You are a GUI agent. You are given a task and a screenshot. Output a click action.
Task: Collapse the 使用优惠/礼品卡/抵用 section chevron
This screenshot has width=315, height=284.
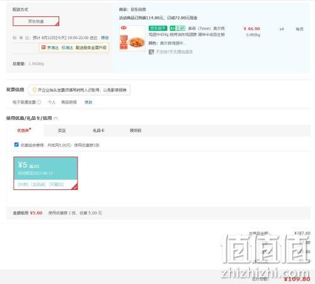[x=56, y=118]
